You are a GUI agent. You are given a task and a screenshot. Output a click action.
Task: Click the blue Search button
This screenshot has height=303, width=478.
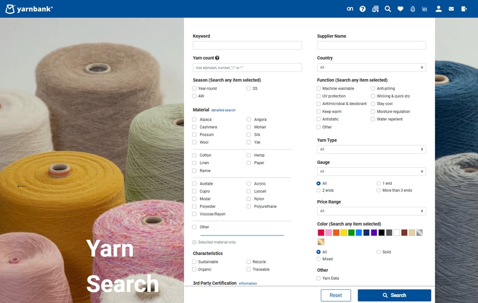click(394, 295)
